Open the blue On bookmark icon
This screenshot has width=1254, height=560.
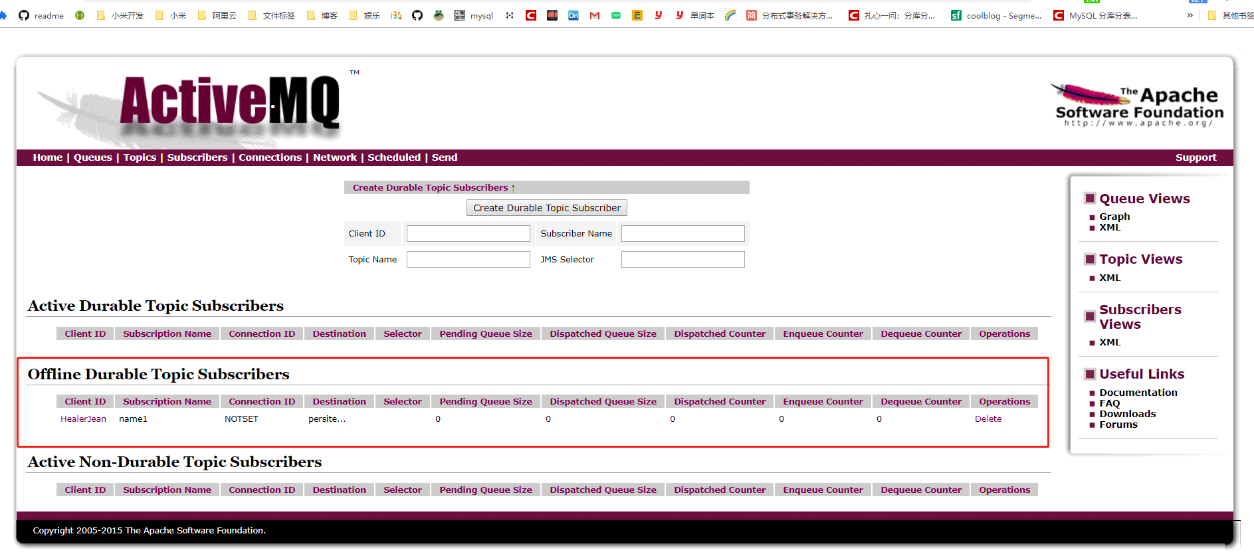(x=574, y=15)
